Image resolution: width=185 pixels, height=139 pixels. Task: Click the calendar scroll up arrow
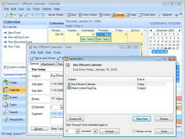click(145, 30)
